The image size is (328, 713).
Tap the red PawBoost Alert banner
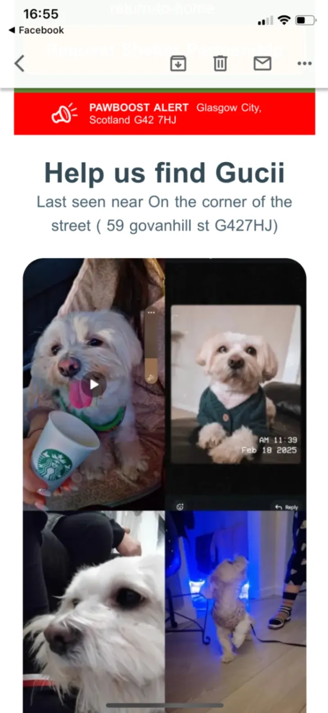click(164, 114)
